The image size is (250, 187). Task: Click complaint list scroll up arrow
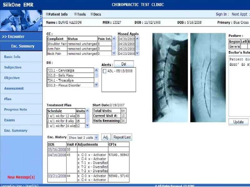point(114,38)
